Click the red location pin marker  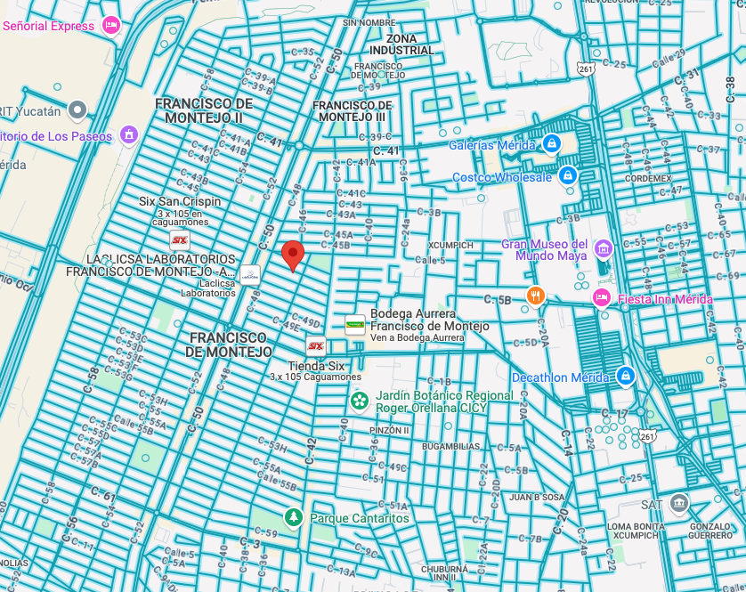(293, 255)
